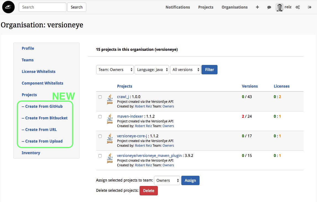317x202 pixels.
Task: Click the blue Assign button
Action: [190, 180]
